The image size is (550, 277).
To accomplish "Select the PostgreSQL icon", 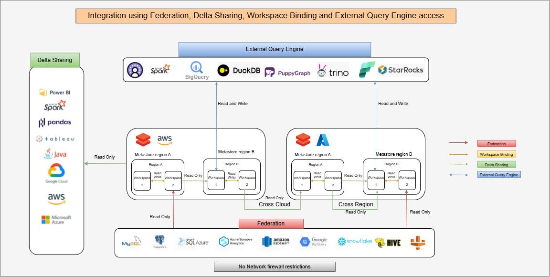I will pos(159,241).
